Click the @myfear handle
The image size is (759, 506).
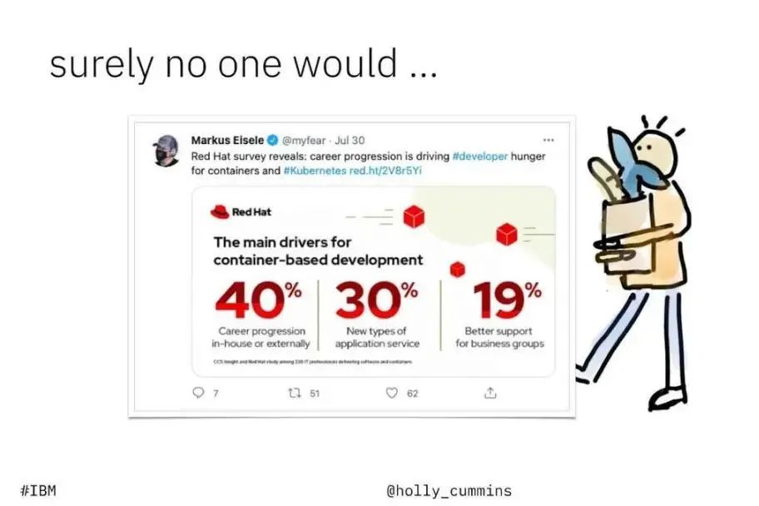304,141
